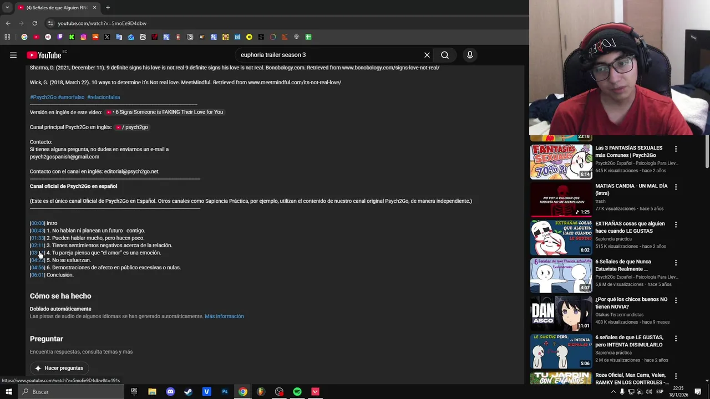Open Steam from the taskbar
Viewport: 710px width, 399px height.
pyautogui.click(x=188, y=392)
